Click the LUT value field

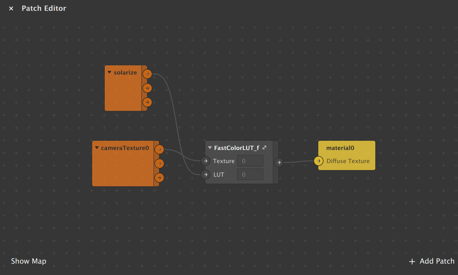(x=250, y=174)
